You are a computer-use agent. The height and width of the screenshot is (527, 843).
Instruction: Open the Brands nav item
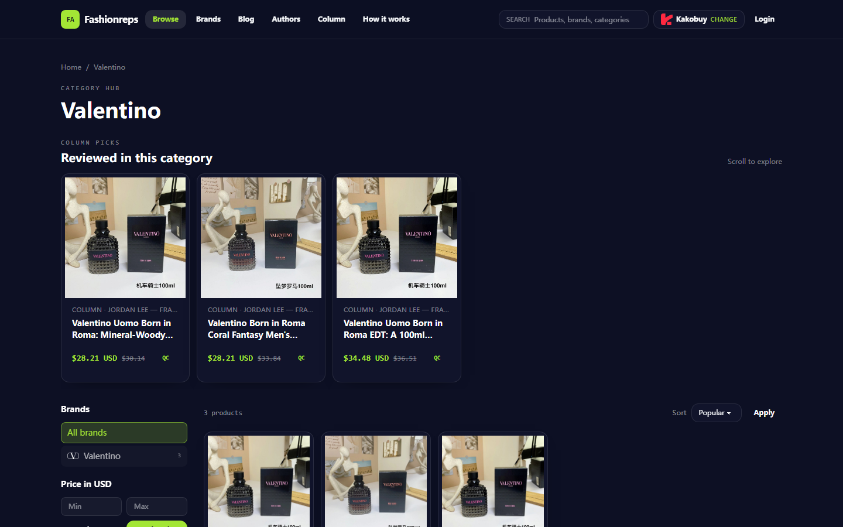pos(208,19)
